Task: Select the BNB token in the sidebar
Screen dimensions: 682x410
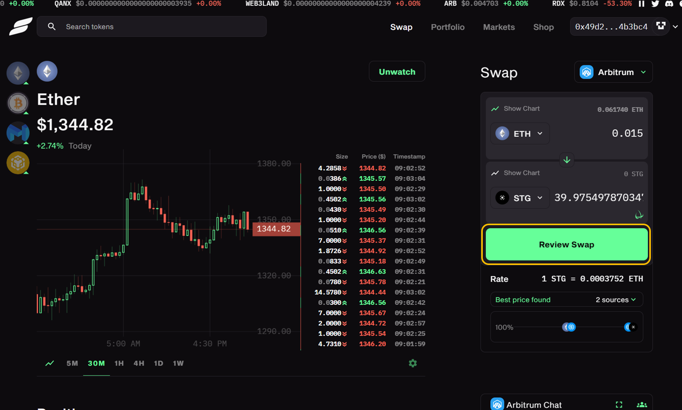Action: tap(18, 163)
